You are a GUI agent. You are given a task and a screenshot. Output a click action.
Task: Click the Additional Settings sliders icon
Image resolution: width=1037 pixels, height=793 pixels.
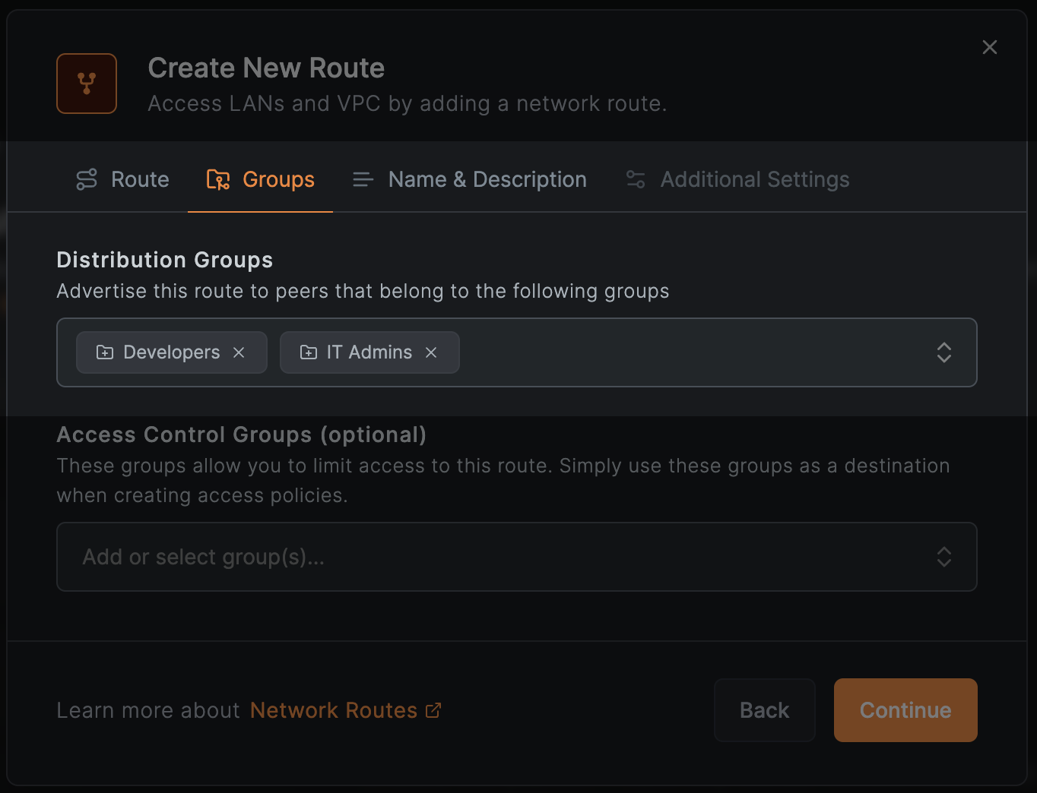pyautogui.click(x=636, y=179)
